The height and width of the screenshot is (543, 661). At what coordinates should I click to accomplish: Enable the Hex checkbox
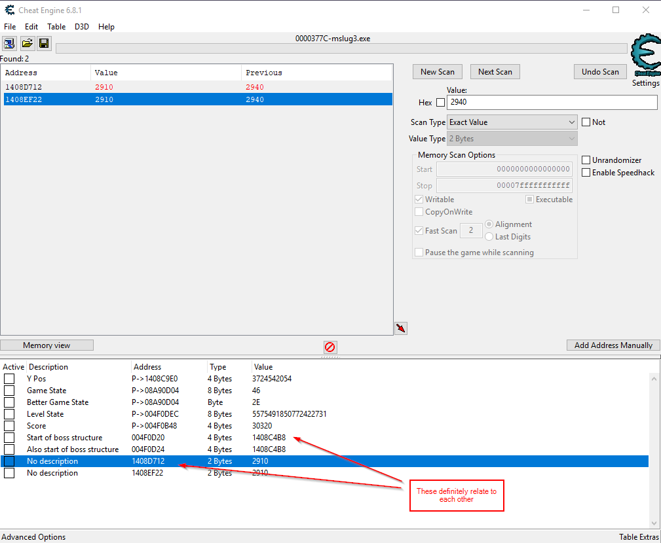(440, 103)
